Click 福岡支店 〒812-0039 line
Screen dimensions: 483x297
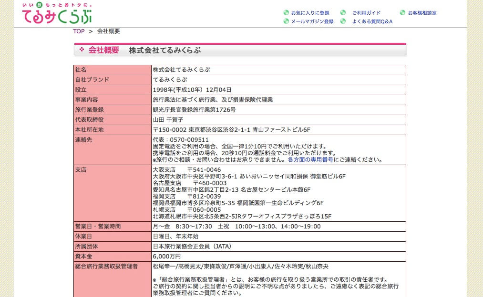(187, 197)
